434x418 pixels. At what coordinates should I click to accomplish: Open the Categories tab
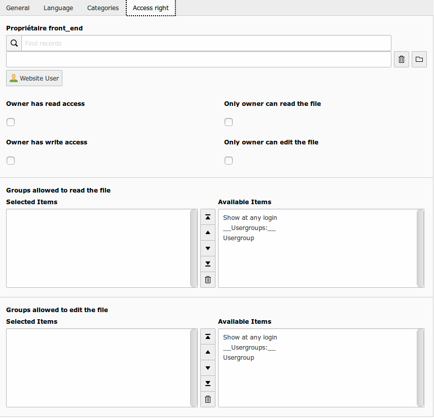point(103,8)
